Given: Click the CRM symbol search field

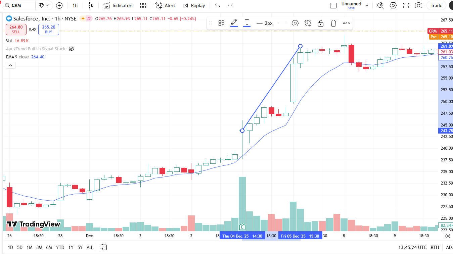Looking at the screenshot, I should coord(20,5).
